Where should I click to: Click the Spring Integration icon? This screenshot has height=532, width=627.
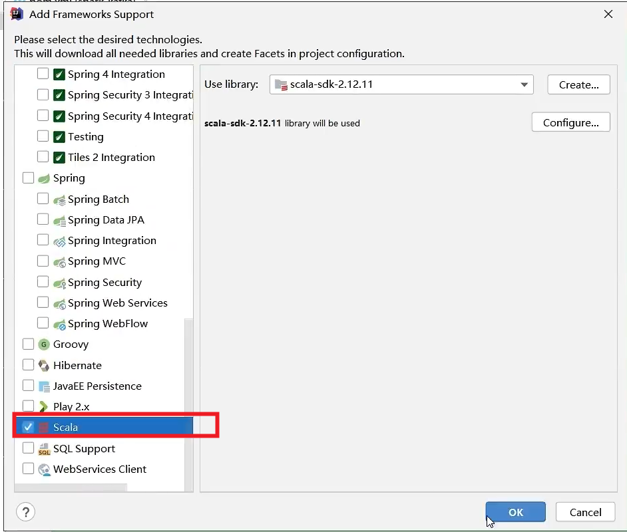pyautogui.click(x=59, y=241)
